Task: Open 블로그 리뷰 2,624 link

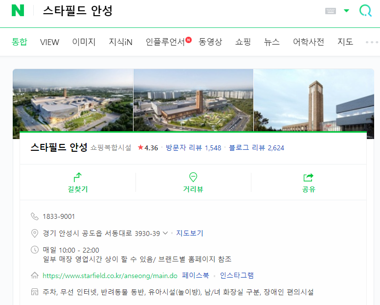Action: [x=256, y=148]
